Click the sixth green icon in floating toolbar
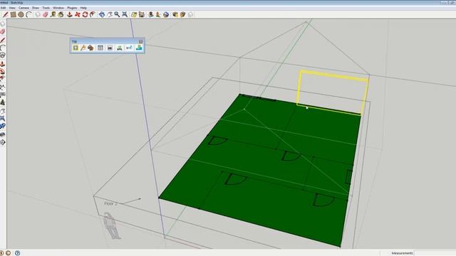The height and width of the screenshot is (256, 456). coord(120,48)
